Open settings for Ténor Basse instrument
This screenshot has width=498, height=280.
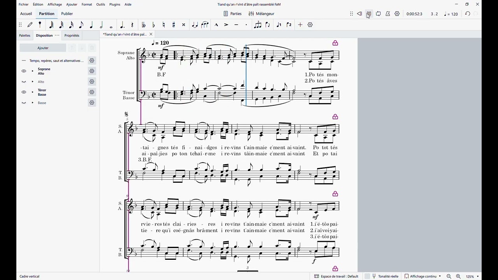92,92
